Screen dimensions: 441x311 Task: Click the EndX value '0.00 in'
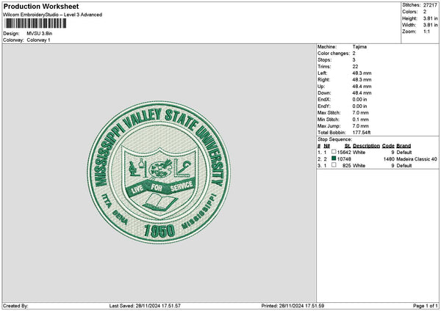click(359, 100)
